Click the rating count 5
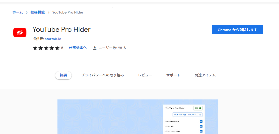279x134 pixels. [x=62, y=48]
